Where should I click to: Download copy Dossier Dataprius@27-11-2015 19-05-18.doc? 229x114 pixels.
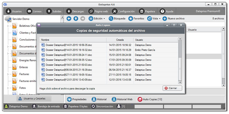pos(69,75)
